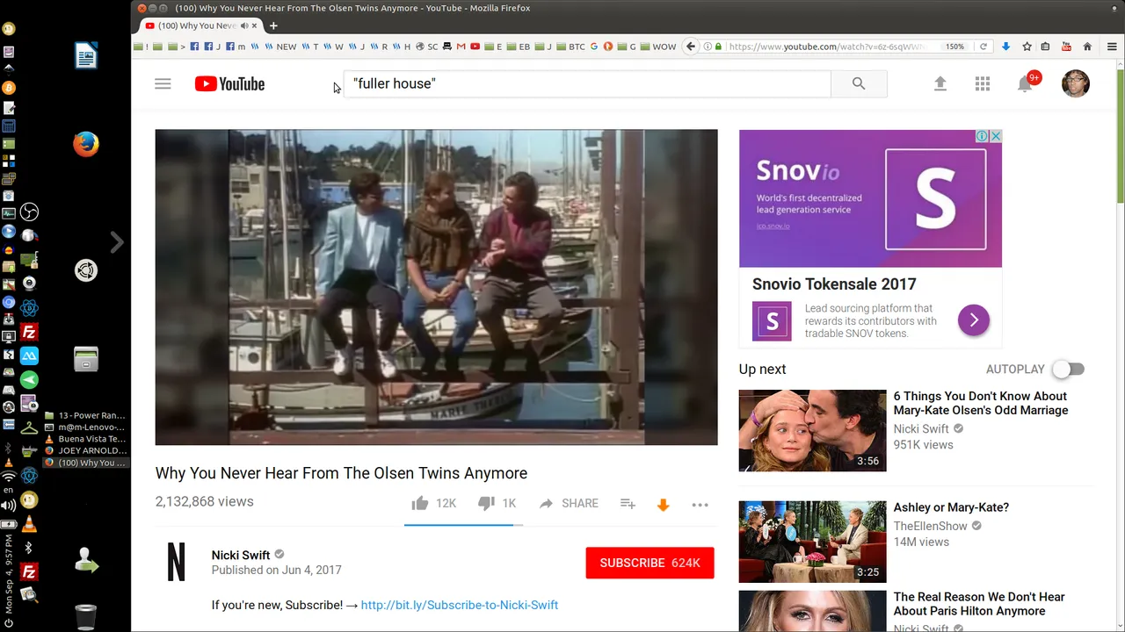
Task: Open the Firefox hamburger menu
Action: click(1110, 47)
